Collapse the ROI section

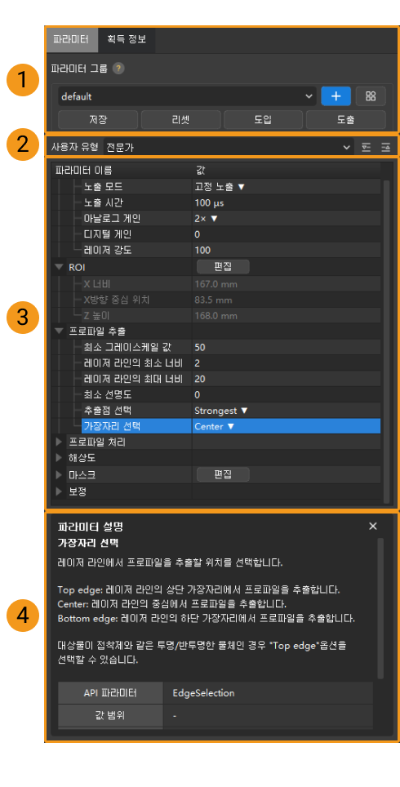pos(60,267)
